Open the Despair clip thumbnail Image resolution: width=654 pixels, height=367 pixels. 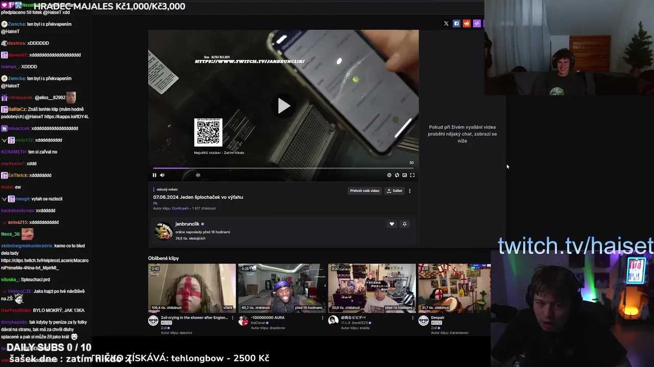pyautogui.click(x=454, y=287)
